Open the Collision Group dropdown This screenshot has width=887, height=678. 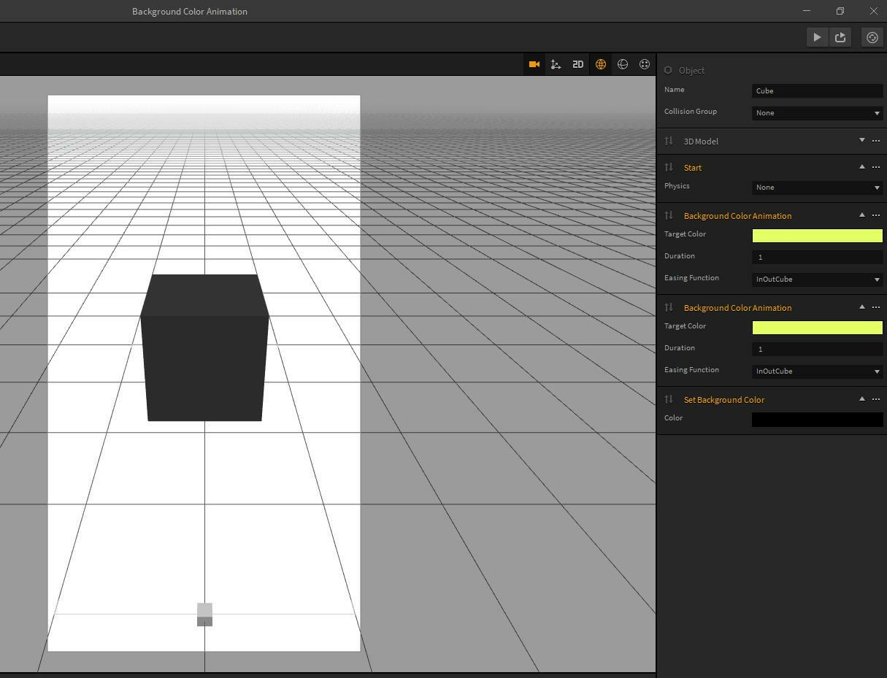[817, 113]
